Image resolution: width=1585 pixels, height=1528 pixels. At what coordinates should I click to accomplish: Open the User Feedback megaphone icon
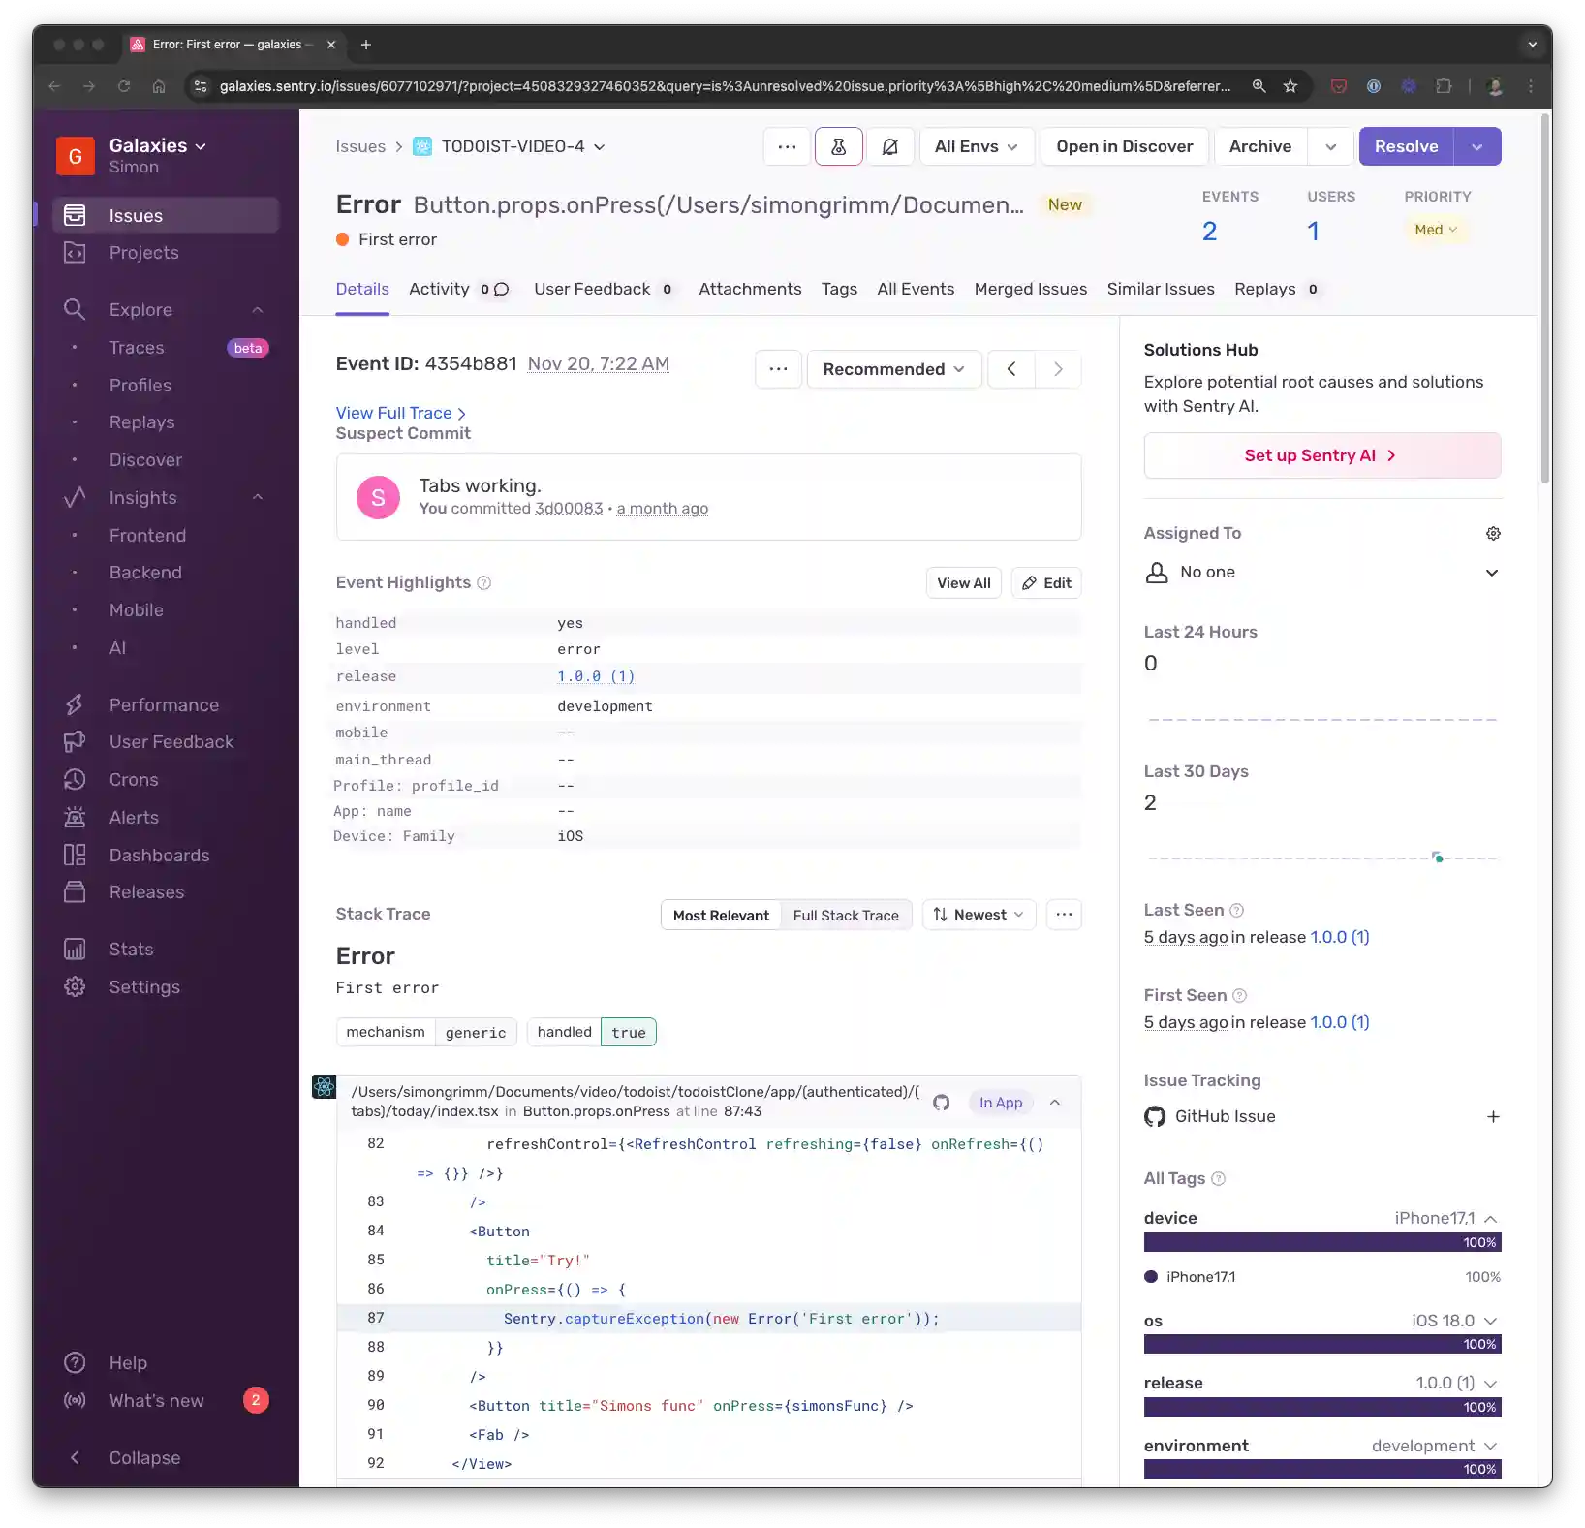click(x=75, y=742)
